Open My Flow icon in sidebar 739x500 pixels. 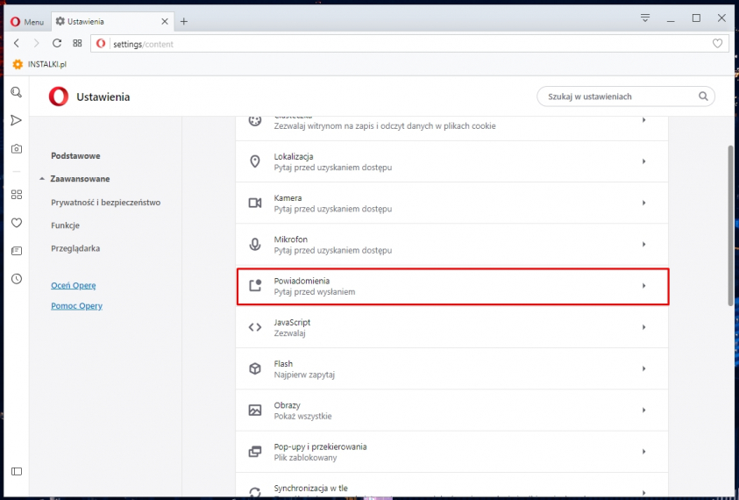click(x=16, y=120)
